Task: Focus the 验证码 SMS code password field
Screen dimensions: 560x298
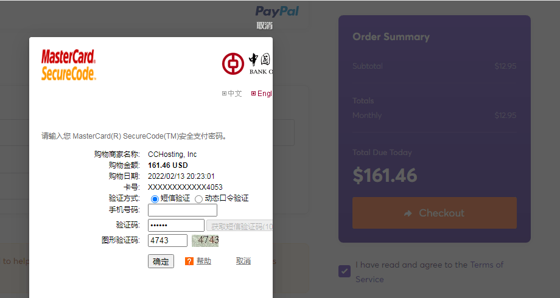Action: click(176, 225)
